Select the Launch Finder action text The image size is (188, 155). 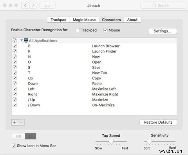point(104,51)
